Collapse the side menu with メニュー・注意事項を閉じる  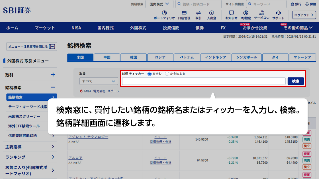[32, 47]
